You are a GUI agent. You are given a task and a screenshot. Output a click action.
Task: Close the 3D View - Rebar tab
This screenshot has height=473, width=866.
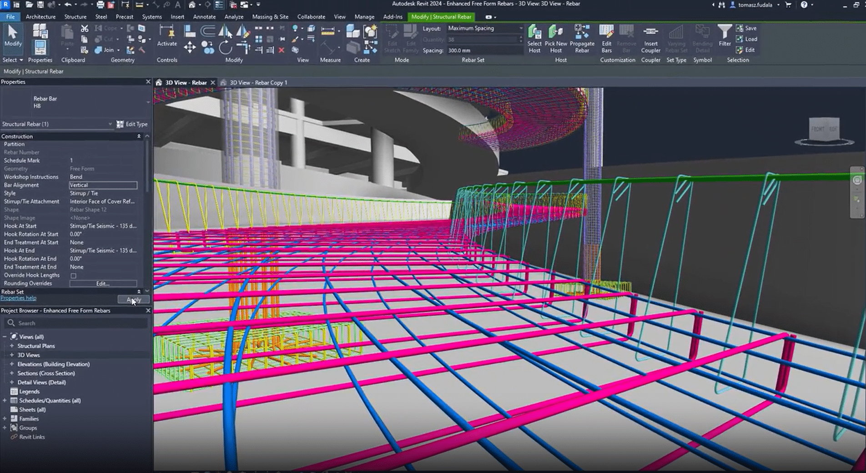point(212,83)
